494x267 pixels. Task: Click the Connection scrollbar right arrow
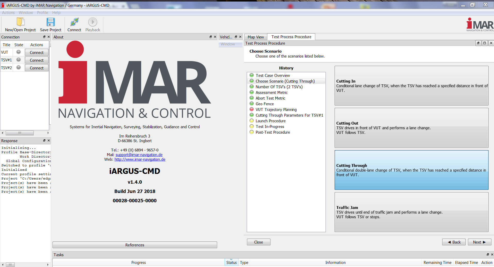point(48,133)
